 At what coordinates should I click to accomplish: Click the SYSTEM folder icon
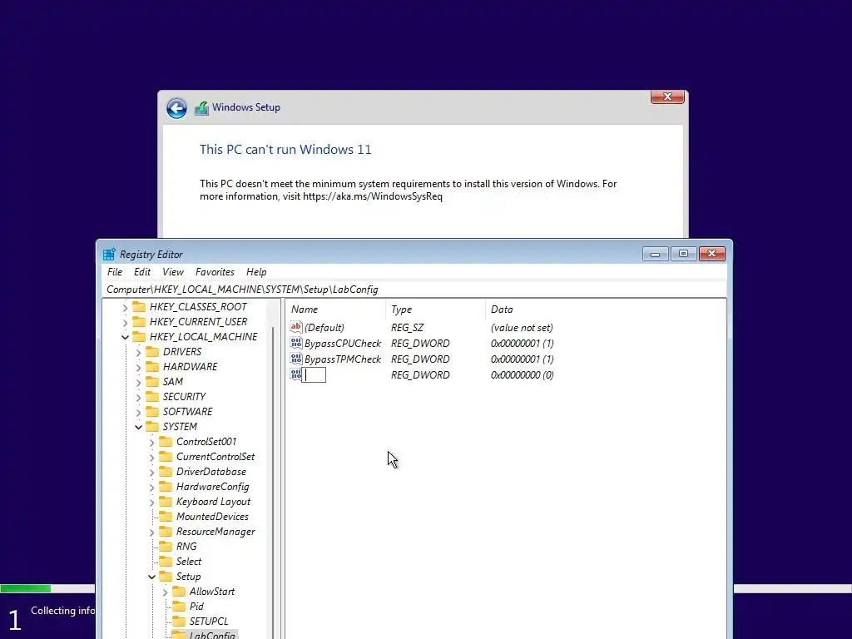point(152,427)
